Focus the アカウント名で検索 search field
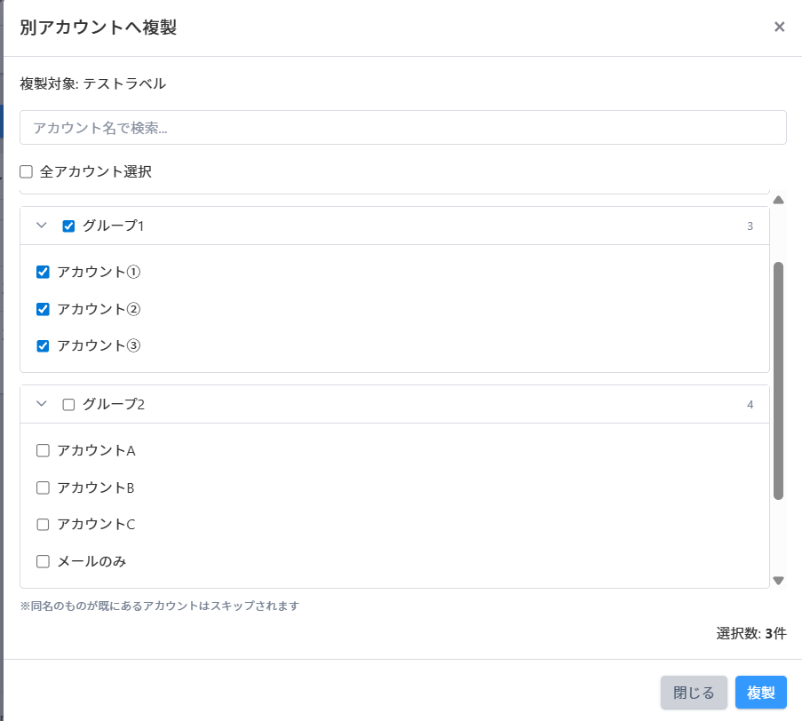This screenshot has width=802, height=721. tap(402, 127)
